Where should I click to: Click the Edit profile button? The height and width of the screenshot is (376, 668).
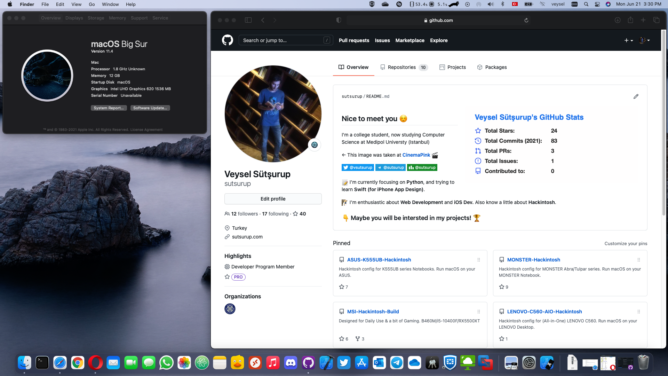273,199
